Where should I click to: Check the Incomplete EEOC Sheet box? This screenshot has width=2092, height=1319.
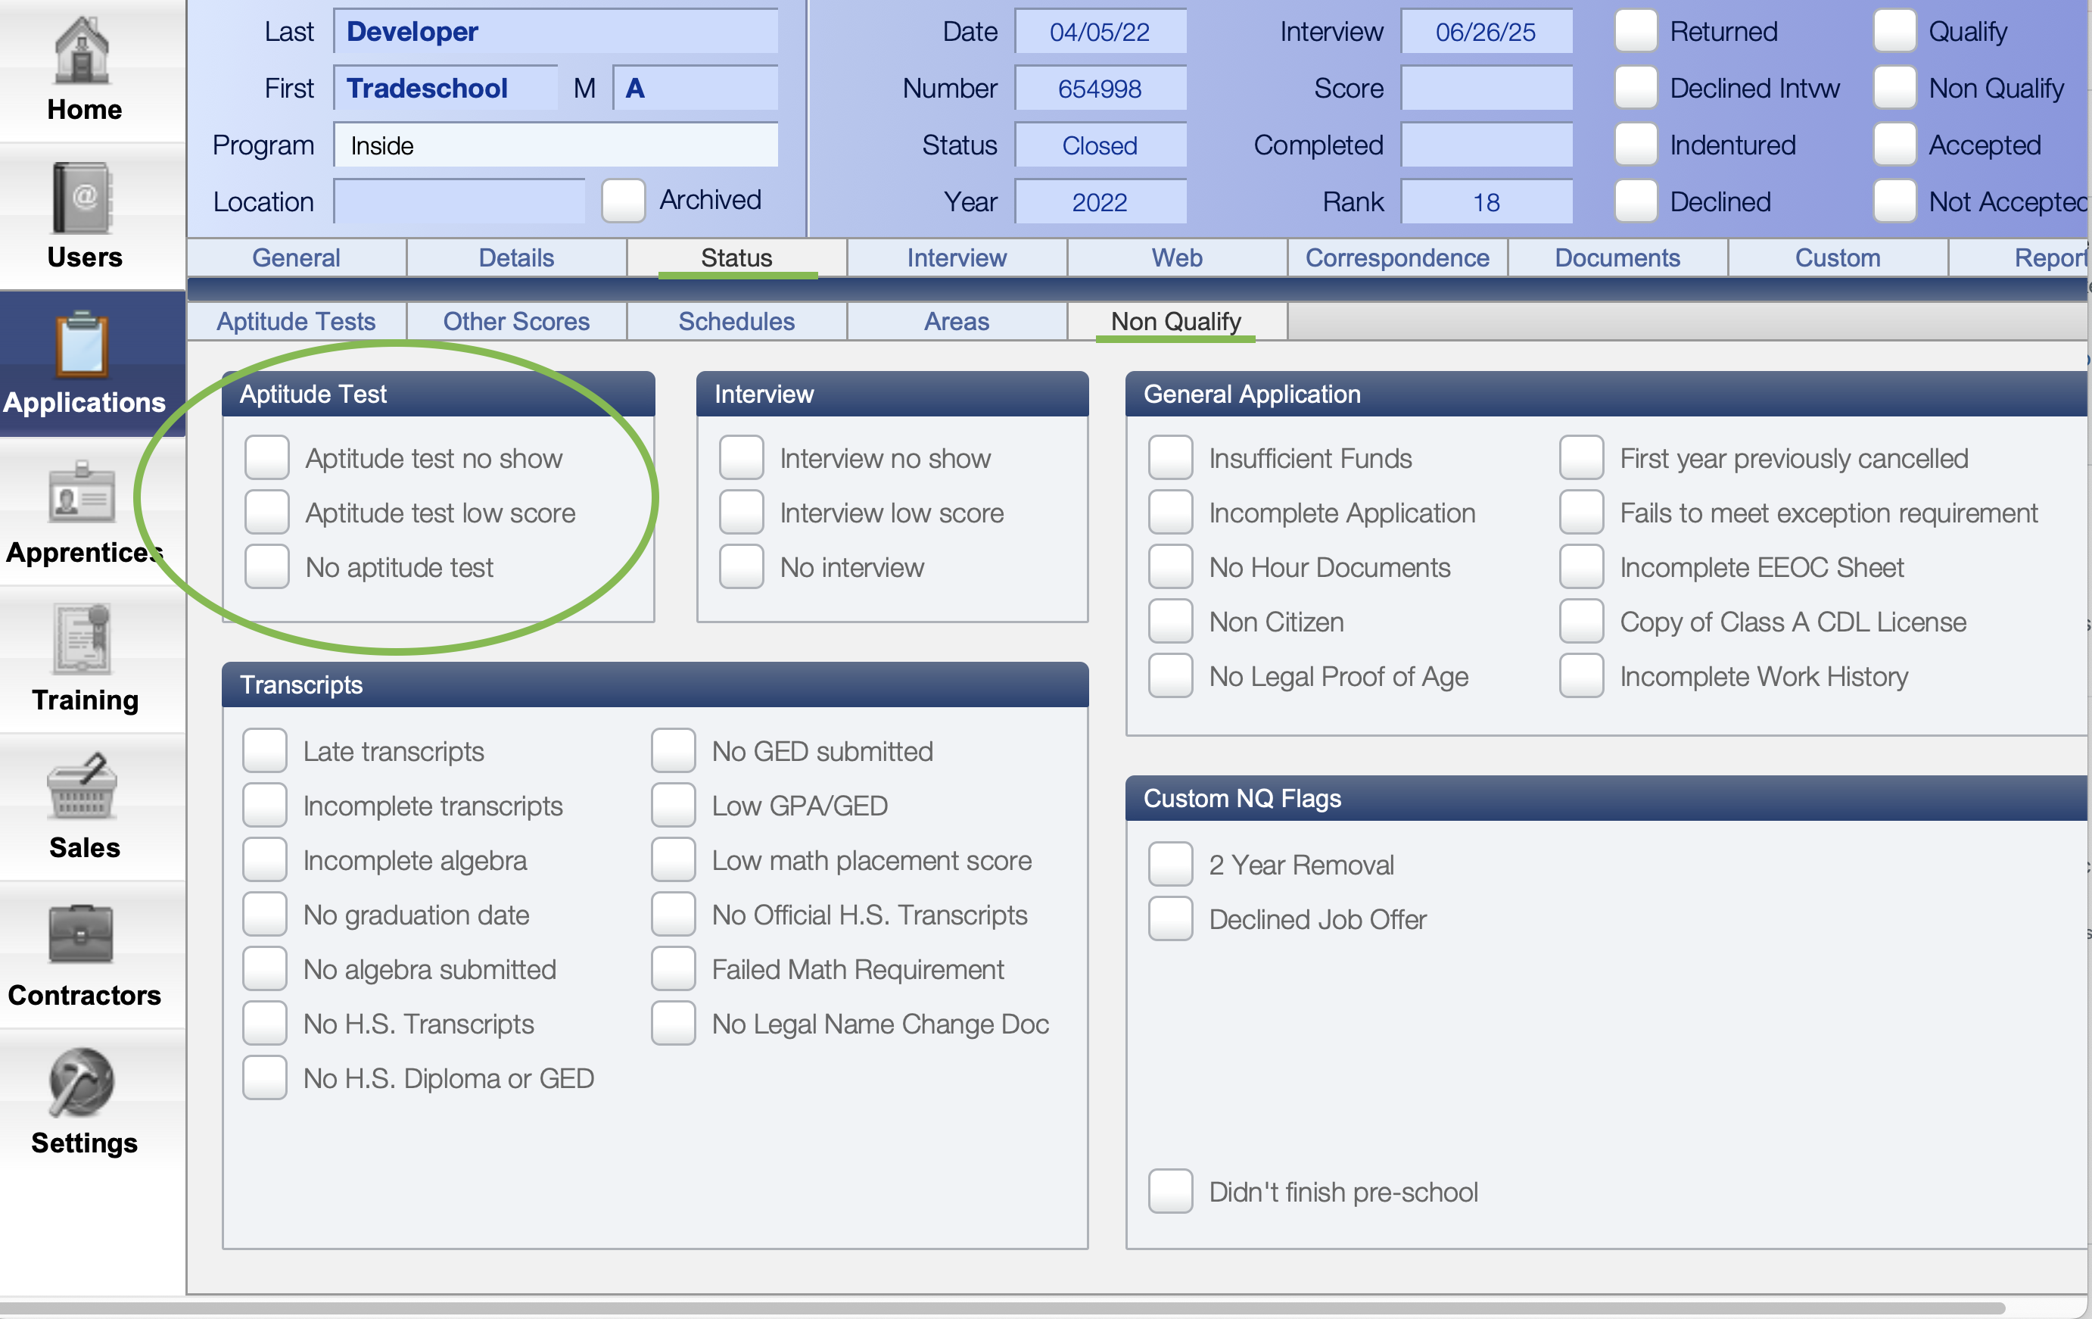click(x=1581, y=567)
